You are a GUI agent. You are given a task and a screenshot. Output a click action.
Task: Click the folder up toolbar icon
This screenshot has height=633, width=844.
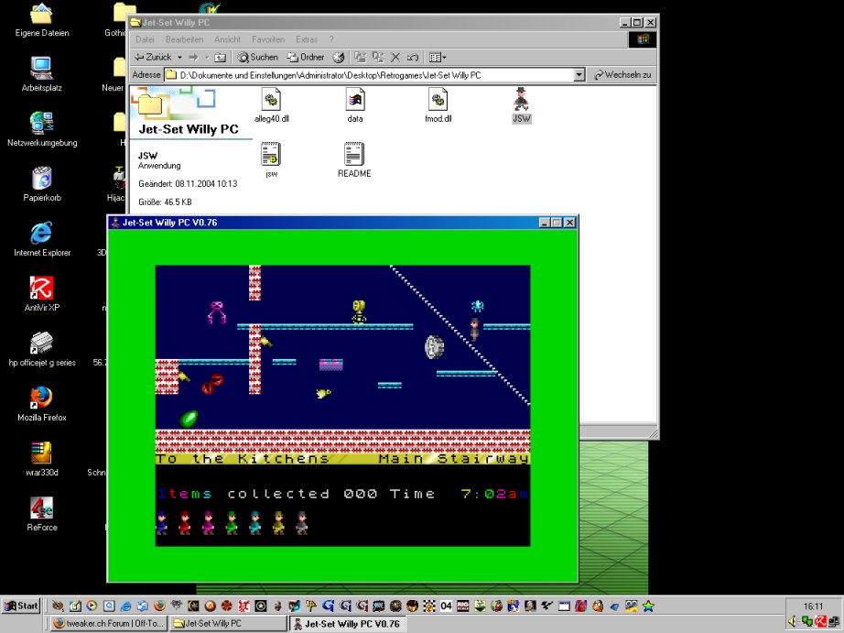(221, 57)
